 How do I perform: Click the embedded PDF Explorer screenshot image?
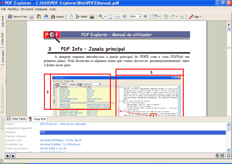116,96
